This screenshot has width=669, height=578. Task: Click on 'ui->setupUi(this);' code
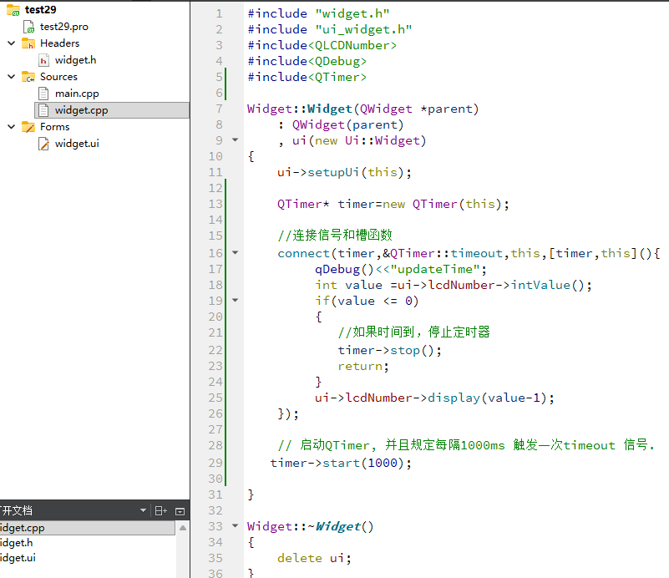(344, 172)
